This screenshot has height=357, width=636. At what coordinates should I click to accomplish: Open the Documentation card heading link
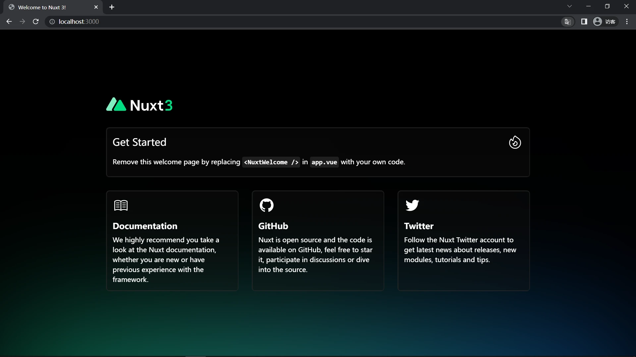145,226
